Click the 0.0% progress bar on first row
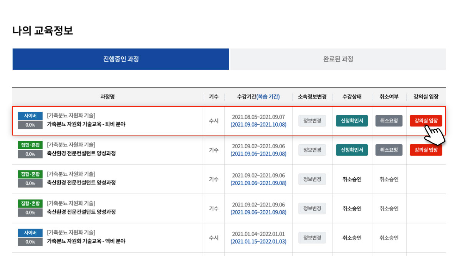 [x=30, y=124]
